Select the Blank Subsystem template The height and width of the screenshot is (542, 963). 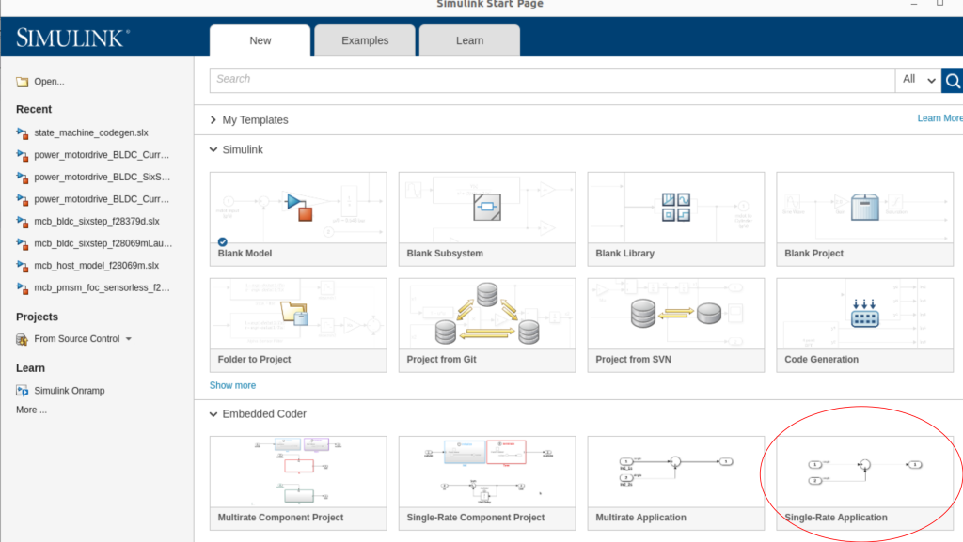coord(487,219)
